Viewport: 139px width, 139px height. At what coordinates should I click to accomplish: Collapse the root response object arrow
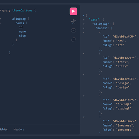[84, 15]
